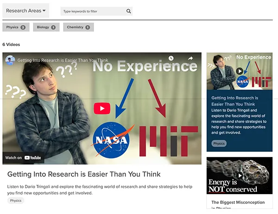Click play icon on Energy is NOT conserved thumbnail
Screen dimensions: 278x214
pos(240,175)
